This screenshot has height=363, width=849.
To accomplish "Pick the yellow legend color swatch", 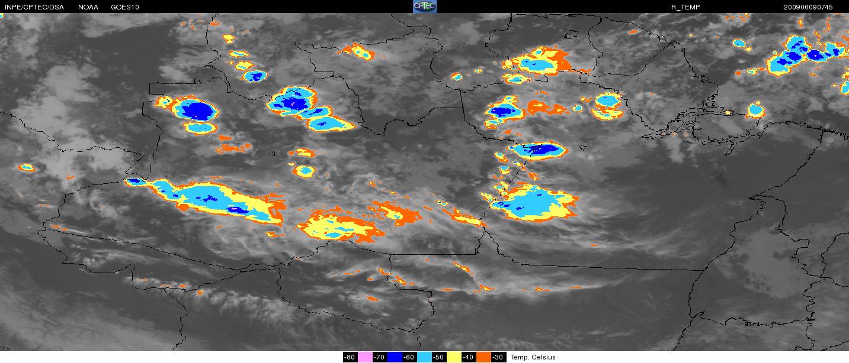I will coord(454,357).
